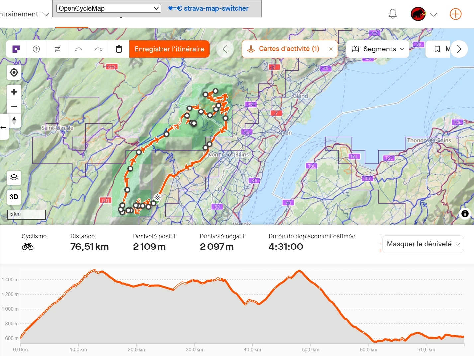Redo the route edit
The width and height of the screenshot is (474, 356).
(x=98, y=49)
